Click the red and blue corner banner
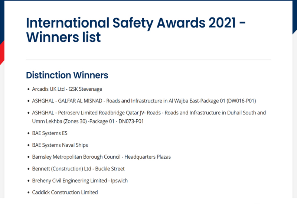 (x=2, y=33)
